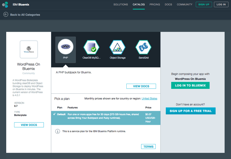The image size is (231, 159).
Task: Click the 'WordPress On Bluemix' title in sidebar
Action: (29, 67)
